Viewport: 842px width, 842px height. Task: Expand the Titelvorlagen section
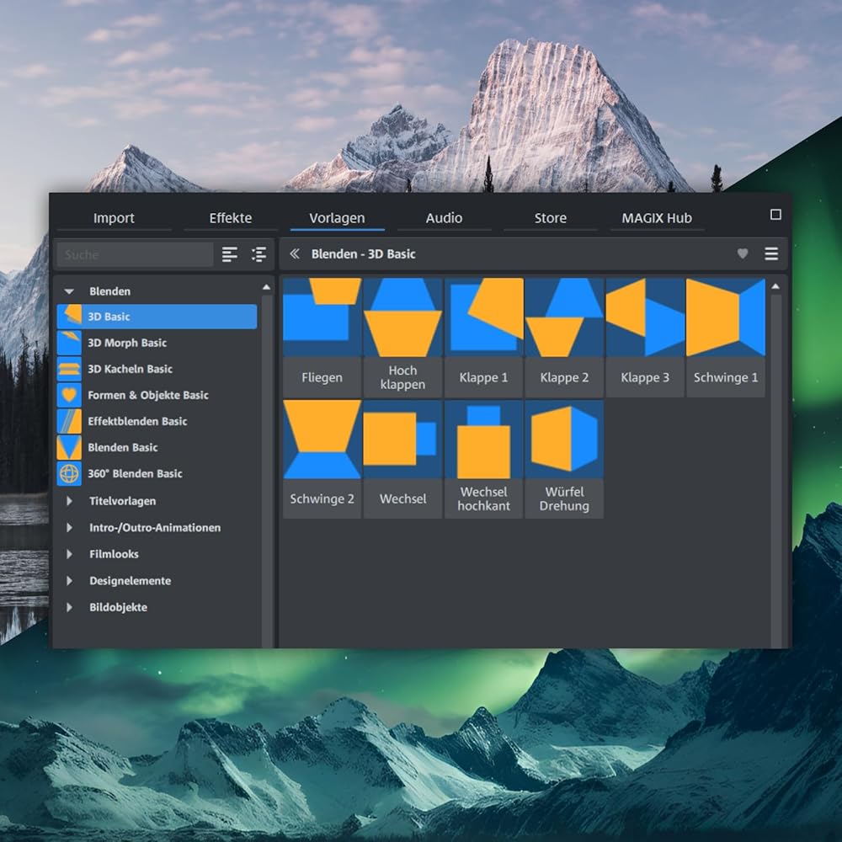click(x=70, y=501)
